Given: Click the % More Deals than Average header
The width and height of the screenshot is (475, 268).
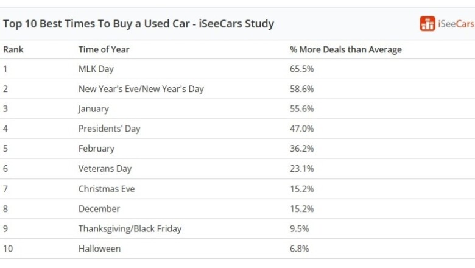Looking at the screenshot, I should 345,49.
